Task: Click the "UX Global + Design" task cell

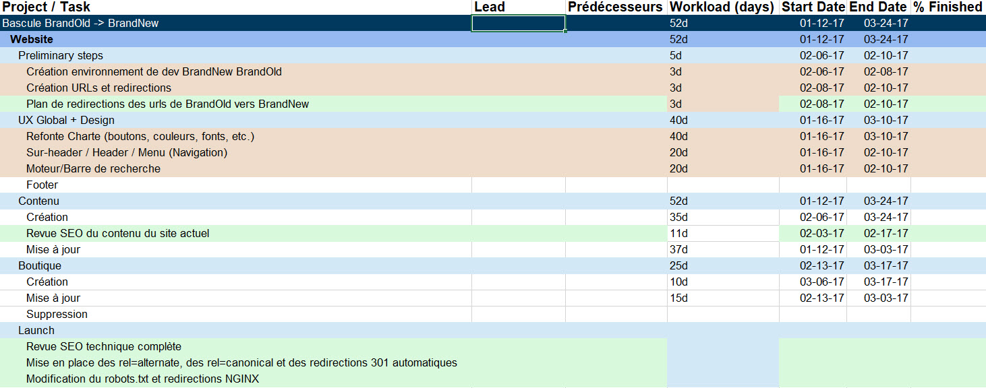Action: click(x=66, y=120)
